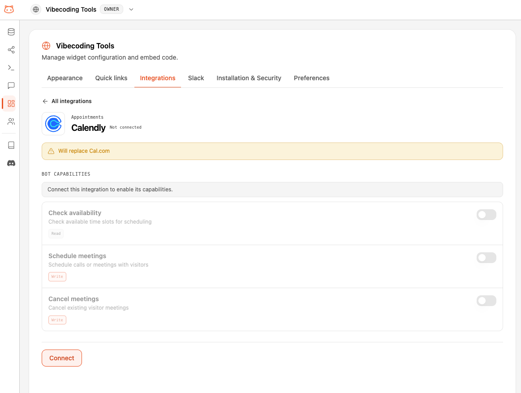Click 'Connect this integration to enable' notice
The height and width of the screenshot is (393, 521).
272,190
